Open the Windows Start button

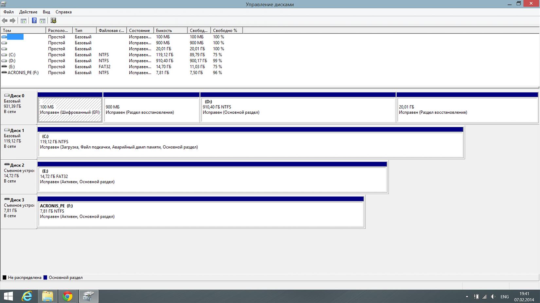pos(8,296)
